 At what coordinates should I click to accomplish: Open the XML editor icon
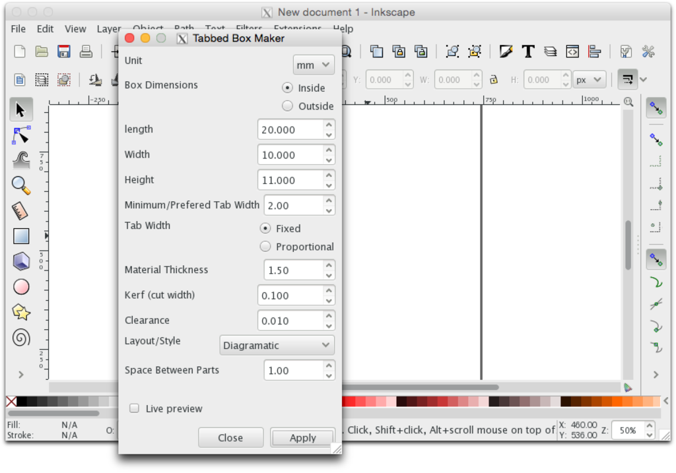tap(572, 51)
